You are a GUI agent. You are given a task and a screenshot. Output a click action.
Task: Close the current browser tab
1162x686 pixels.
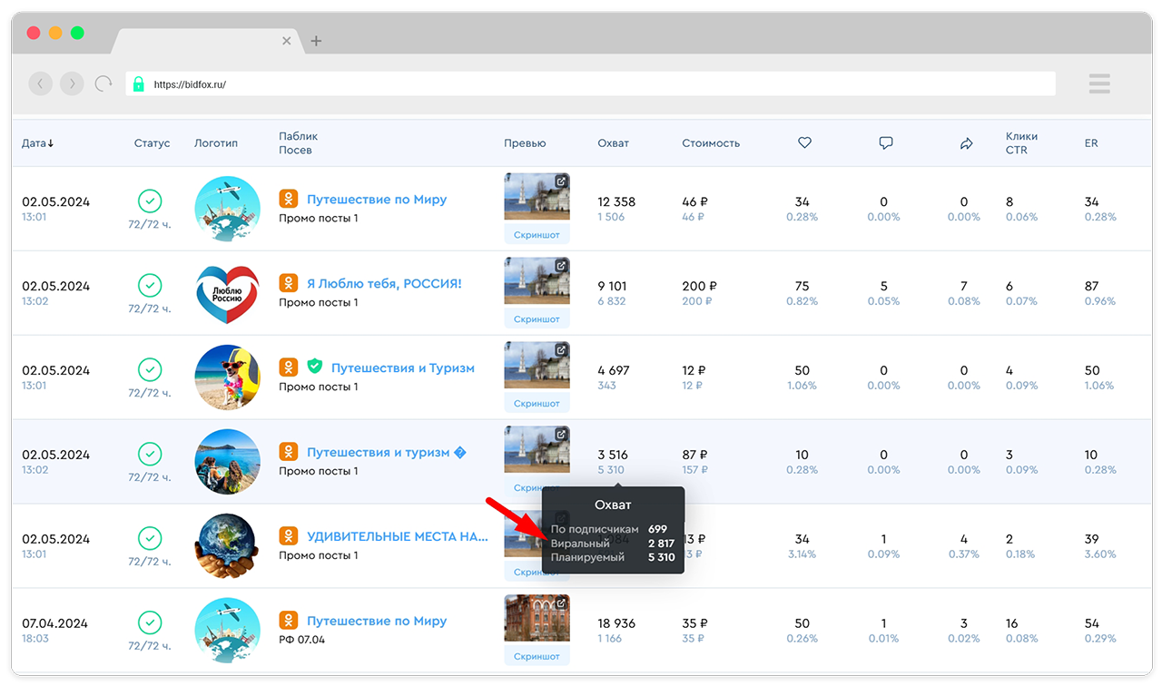(x=287, y=41)
